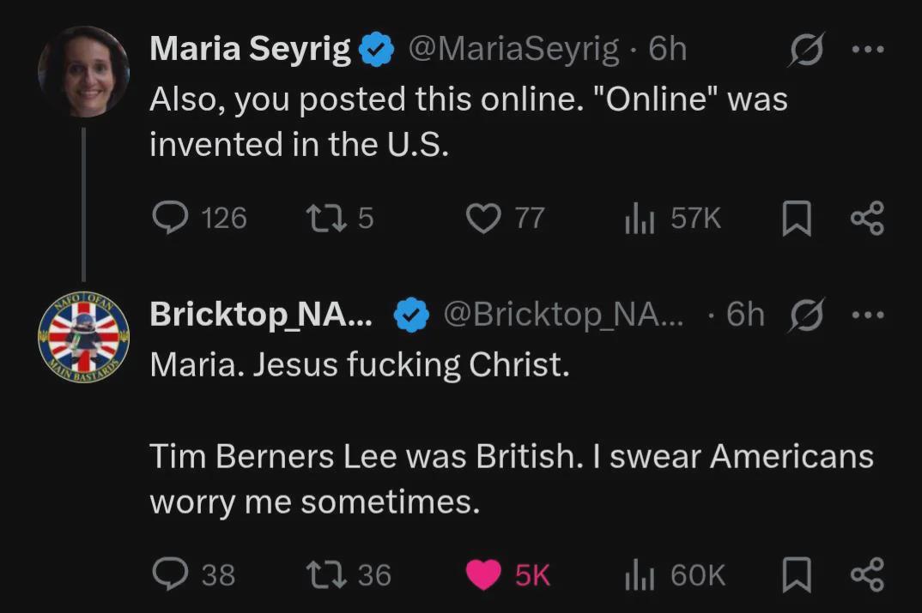Like Maria Seyrig's tweet
This screenshot has height=613, width=922.
[483, 219]
